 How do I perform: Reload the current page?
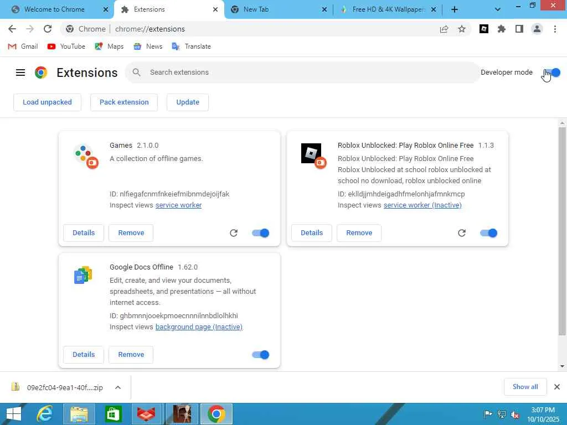click(48, 29)
